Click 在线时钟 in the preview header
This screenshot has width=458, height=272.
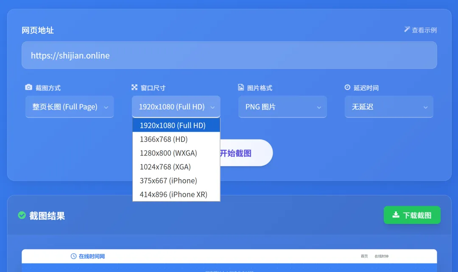(382, 256)
